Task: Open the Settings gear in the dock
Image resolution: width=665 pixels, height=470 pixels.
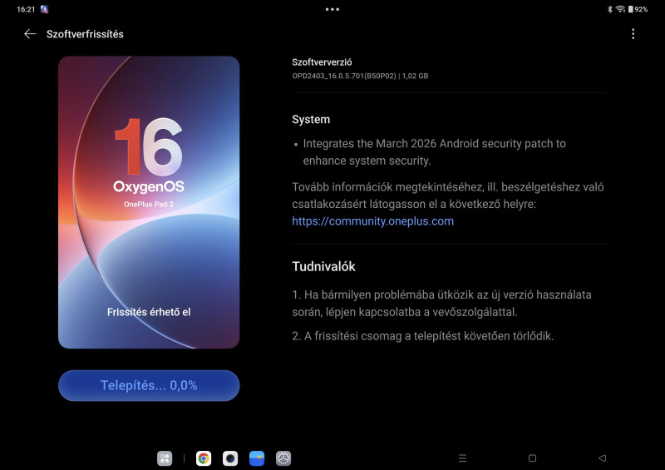Action: click(x=283, y=458)
